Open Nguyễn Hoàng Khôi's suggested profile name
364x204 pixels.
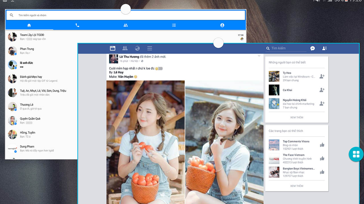coord(295,100)
